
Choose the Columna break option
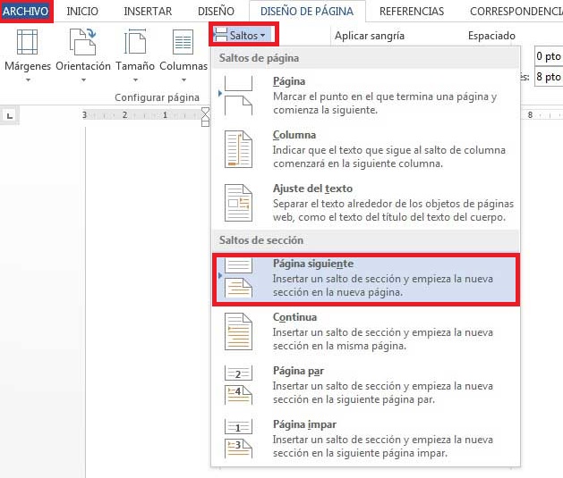[365, 149]
